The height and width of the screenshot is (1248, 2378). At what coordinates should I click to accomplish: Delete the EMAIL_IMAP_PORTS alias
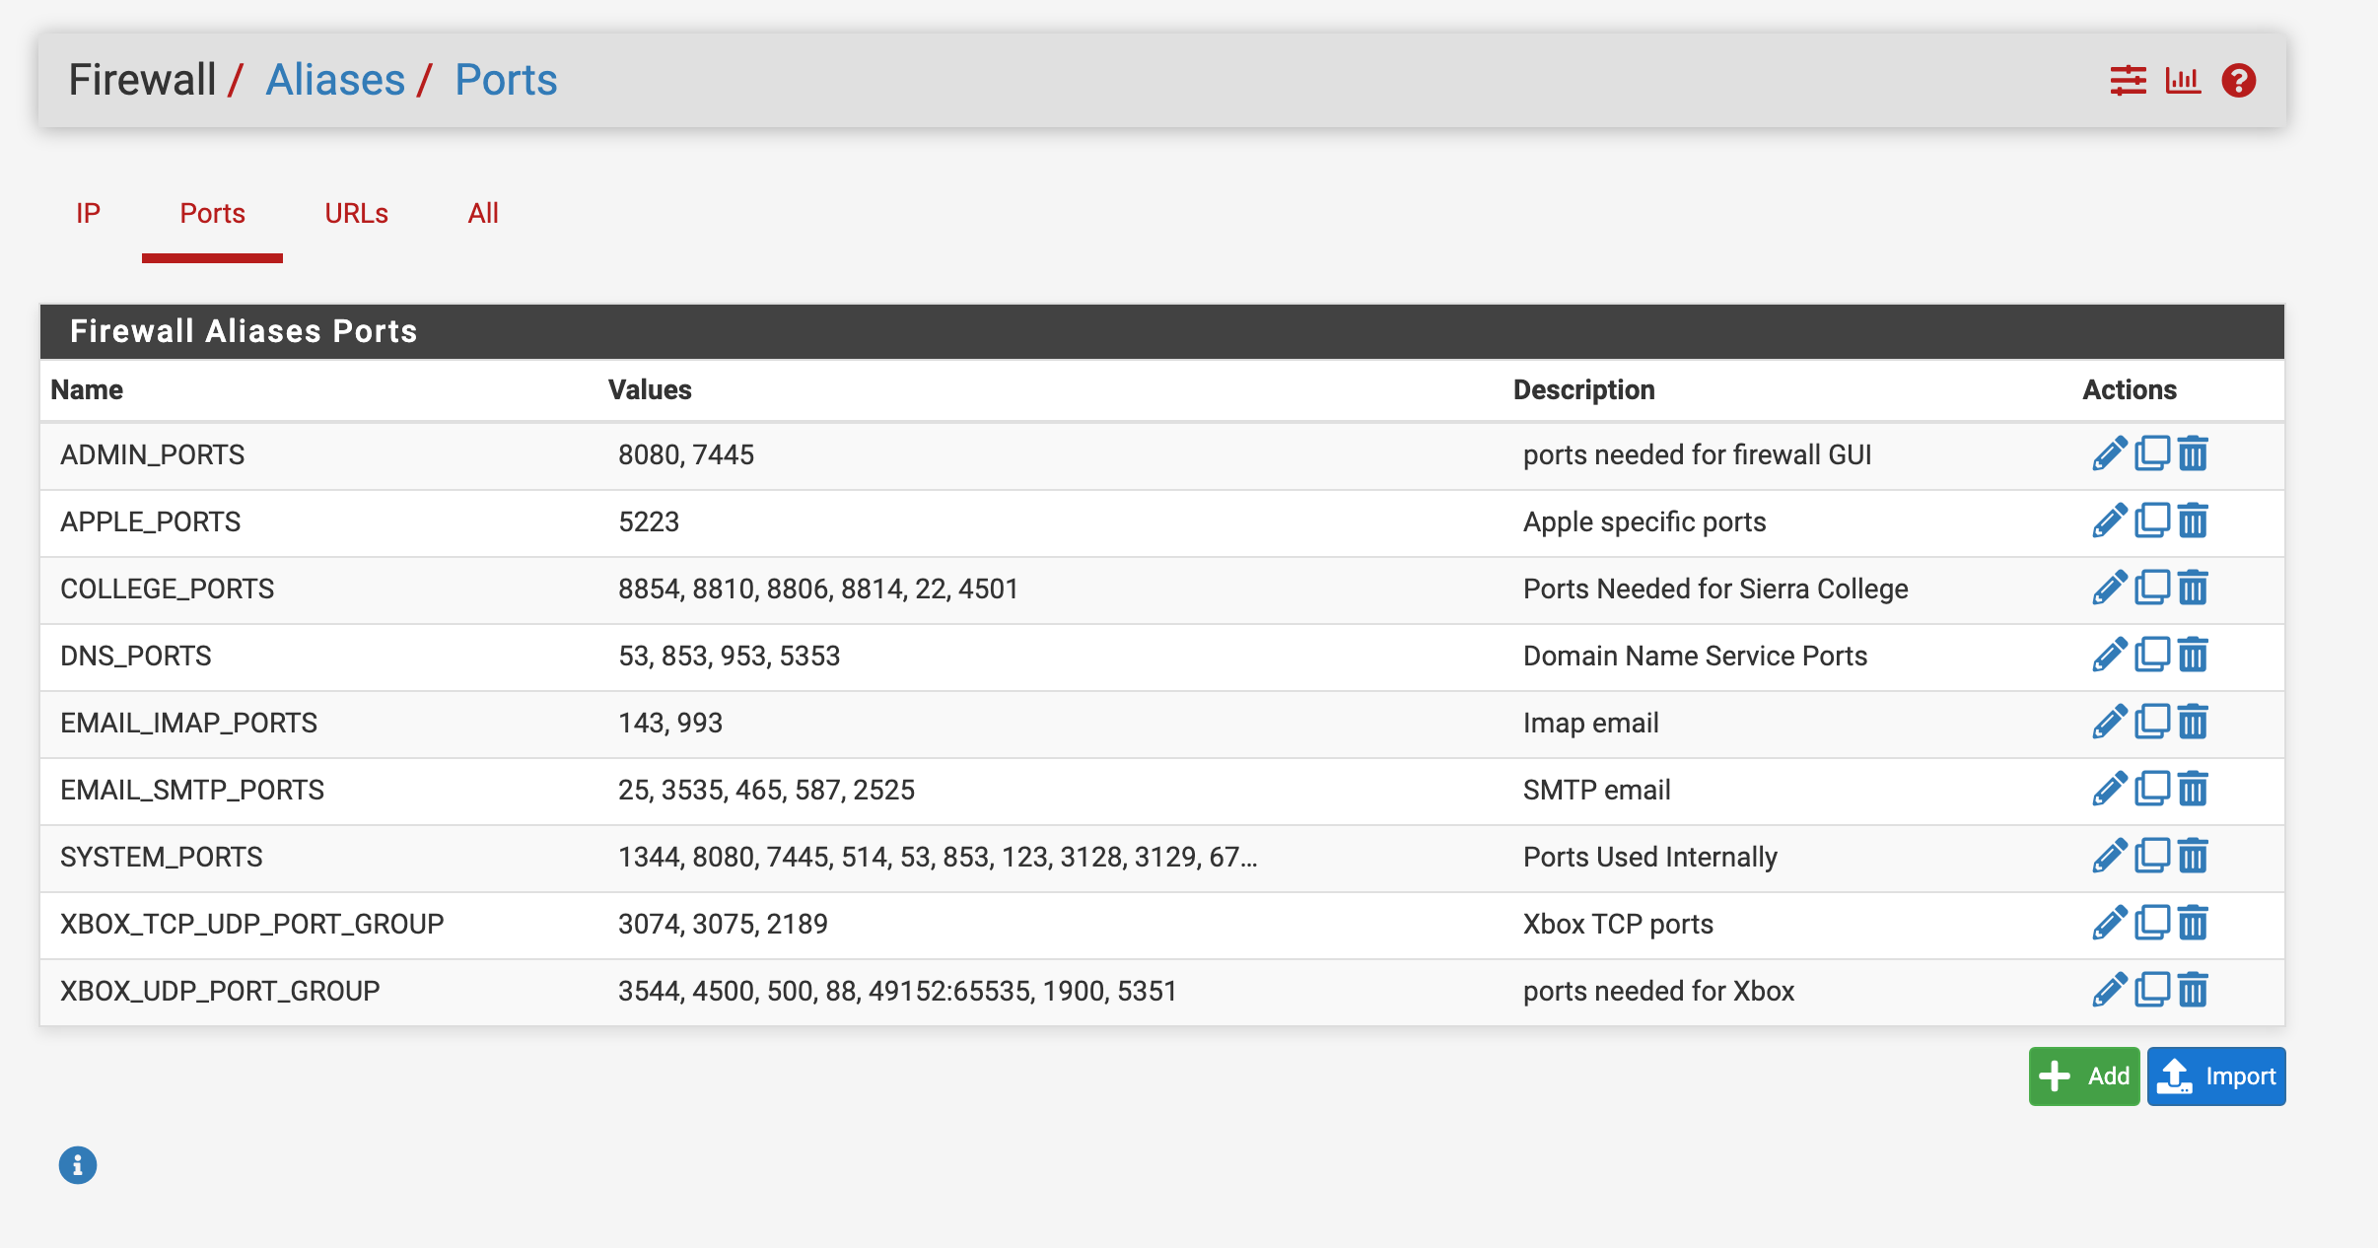[2193, 723]
